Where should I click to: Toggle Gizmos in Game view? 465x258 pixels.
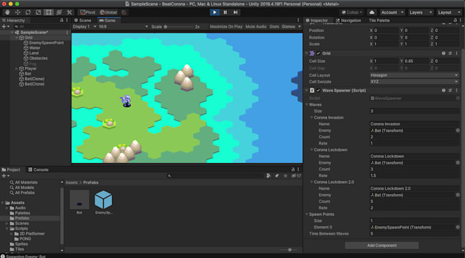point(289,27)
